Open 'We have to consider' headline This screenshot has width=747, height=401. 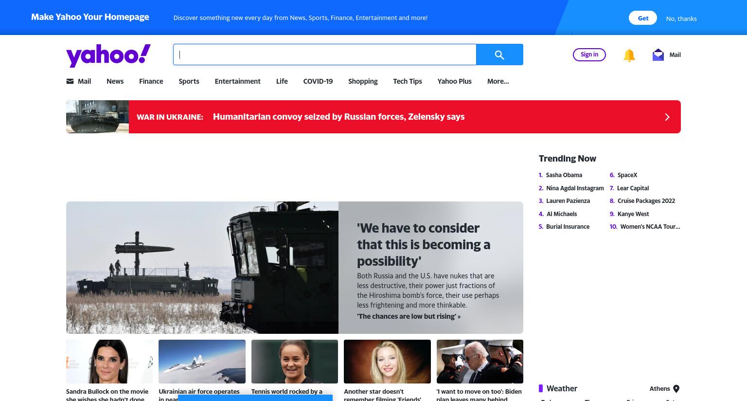[x=424, y=244]
